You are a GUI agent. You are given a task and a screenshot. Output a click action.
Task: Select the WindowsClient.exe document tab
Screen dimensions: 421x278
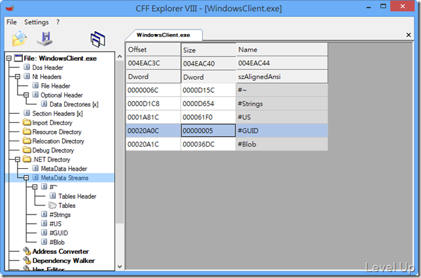(163, 35)
